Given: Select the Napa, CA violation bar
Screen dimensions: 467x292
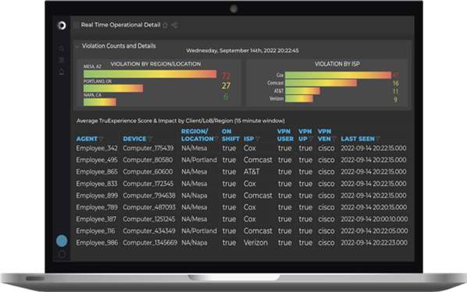Looking at the screenshot, I should [100, 102].
